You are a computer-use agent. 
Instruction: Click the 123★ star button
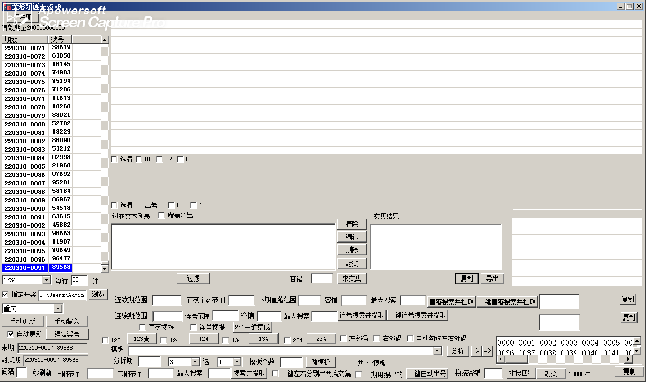pyautogui.click(x=141, y=339)
